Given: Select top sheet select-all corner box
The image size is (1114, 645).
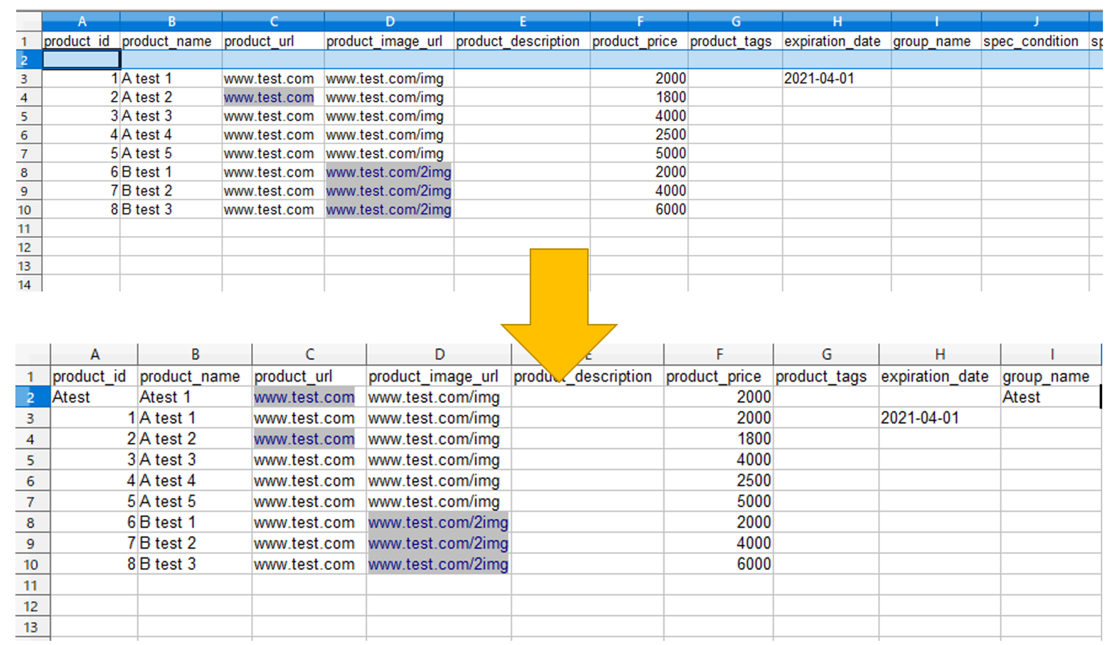Looking at the screenshot, I should coord(28,22).
